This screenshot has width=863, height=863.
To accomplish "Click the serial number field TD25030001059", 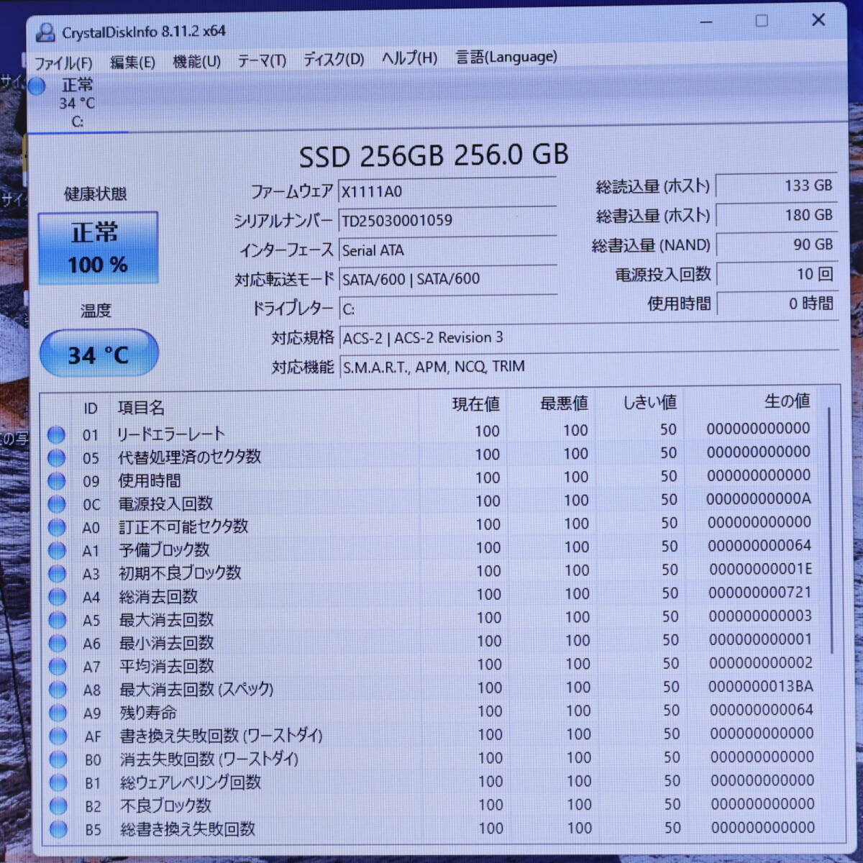I will coord(447,220).
